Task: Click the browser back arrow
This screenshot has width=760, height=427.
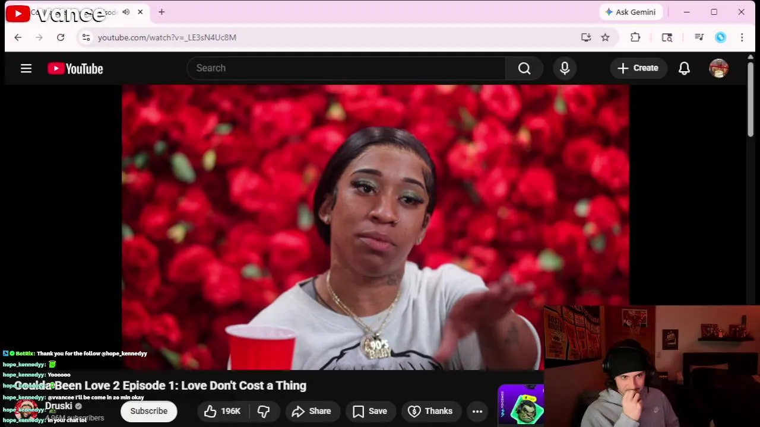Action: 18,37
